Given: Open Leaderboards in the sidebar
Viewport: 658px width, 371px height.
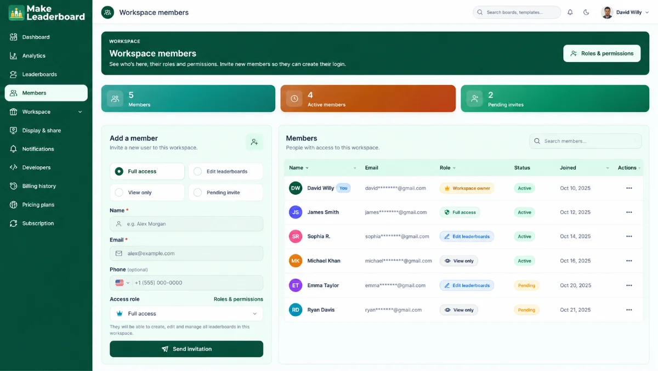Looking at the screenshot, I should (x=46, y=75).
